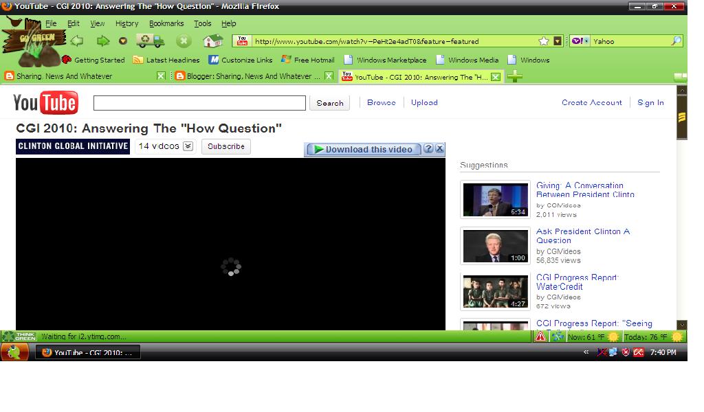Open the Giving: A Conversation video thumbnail

(495, 200)
